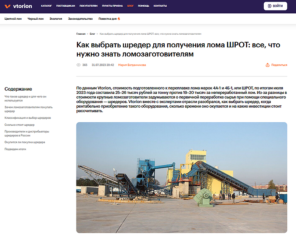Open the views eye icon next to 365
This screenshot has width=296, height=237.
[x=78, y=65]
